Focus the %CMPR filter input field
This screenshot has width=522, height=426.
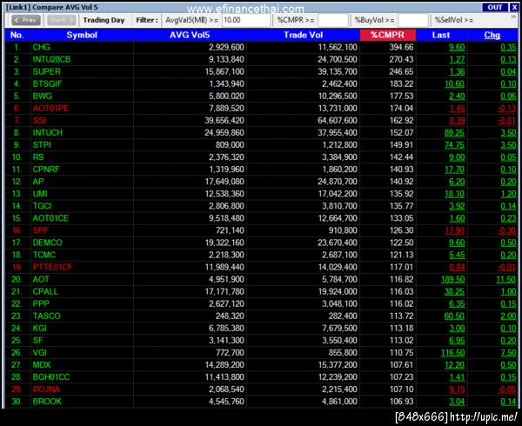[333, 20]
